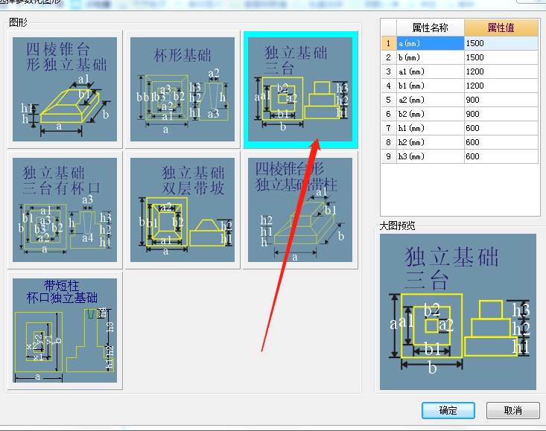This screenshot has height=431, width=546.
Task: Select the a2 (mm) property name cell
Action: pyautogui.click(x=431, y=100)
